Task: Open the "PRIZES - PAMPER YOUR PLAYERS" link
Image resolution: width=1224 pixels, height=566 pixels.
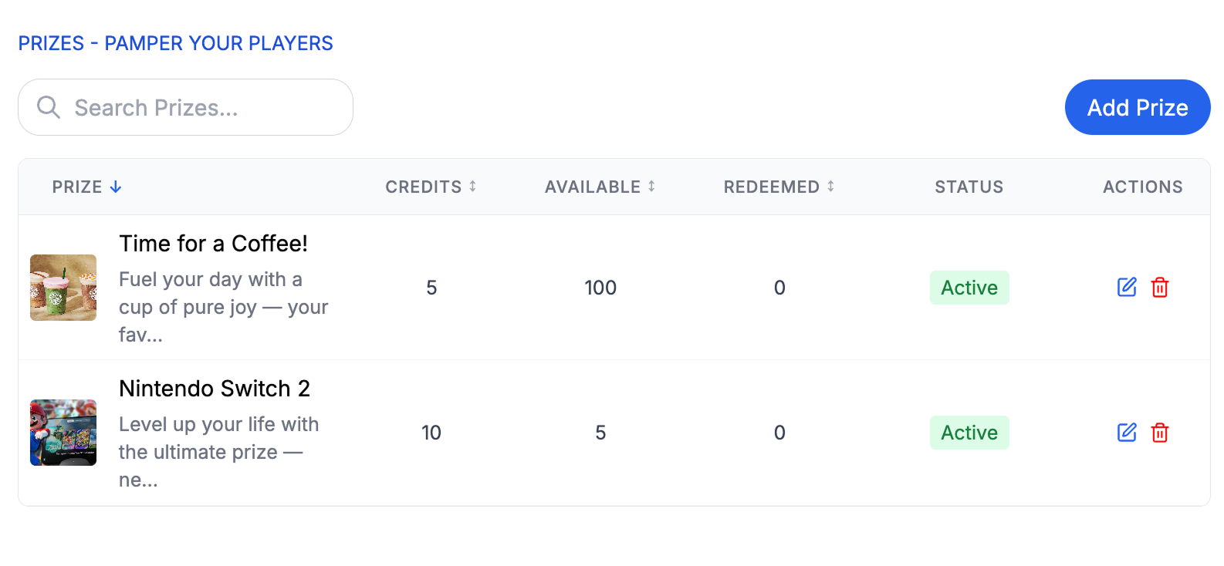Action: click(175, 43)
